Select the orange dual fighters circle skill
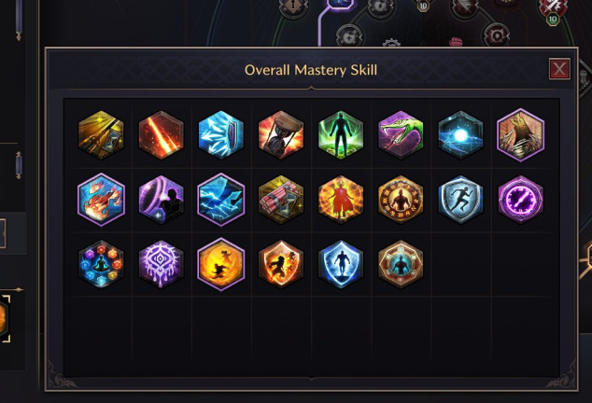This screenshot has width=592, height=403. (221, 264)
